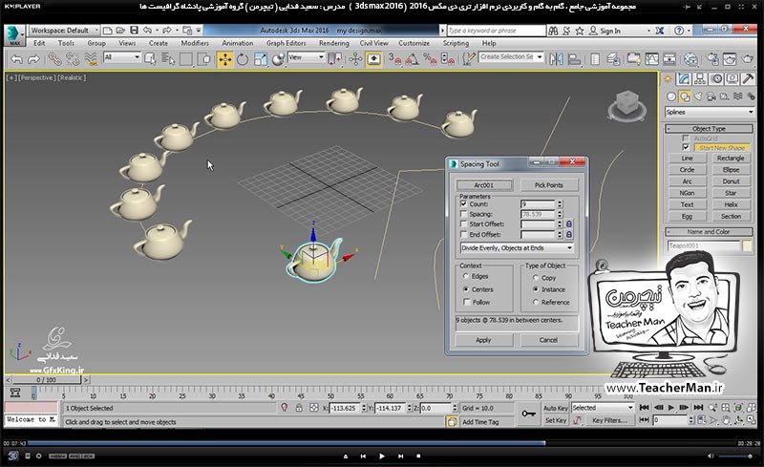Switch to the Modify command panel tab

point(684,79)
